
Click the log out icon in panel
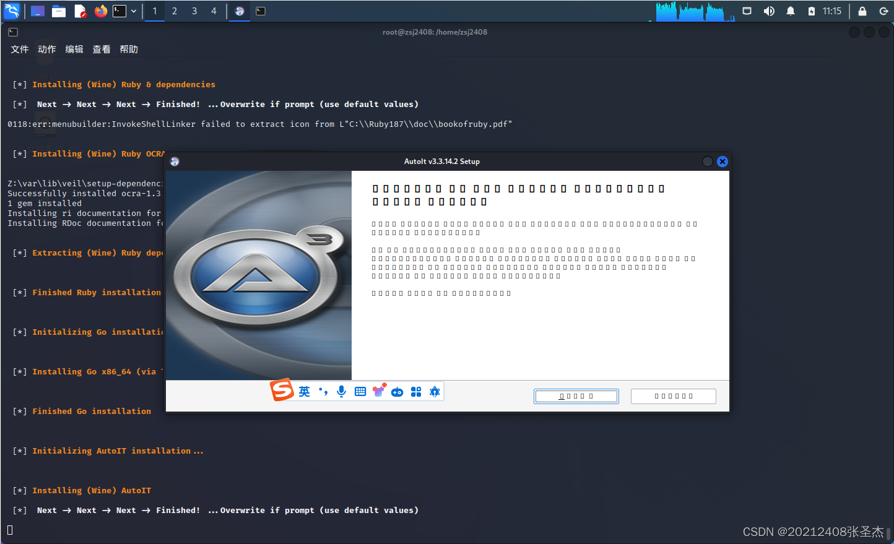pyautogui.click(x=883, y=11)
